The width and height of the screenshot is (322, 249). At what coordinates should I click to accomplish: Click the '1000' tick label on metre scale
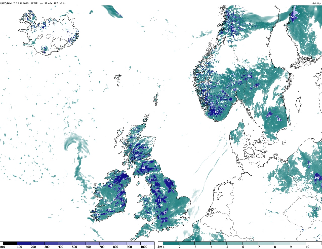(x=144, y=247)
